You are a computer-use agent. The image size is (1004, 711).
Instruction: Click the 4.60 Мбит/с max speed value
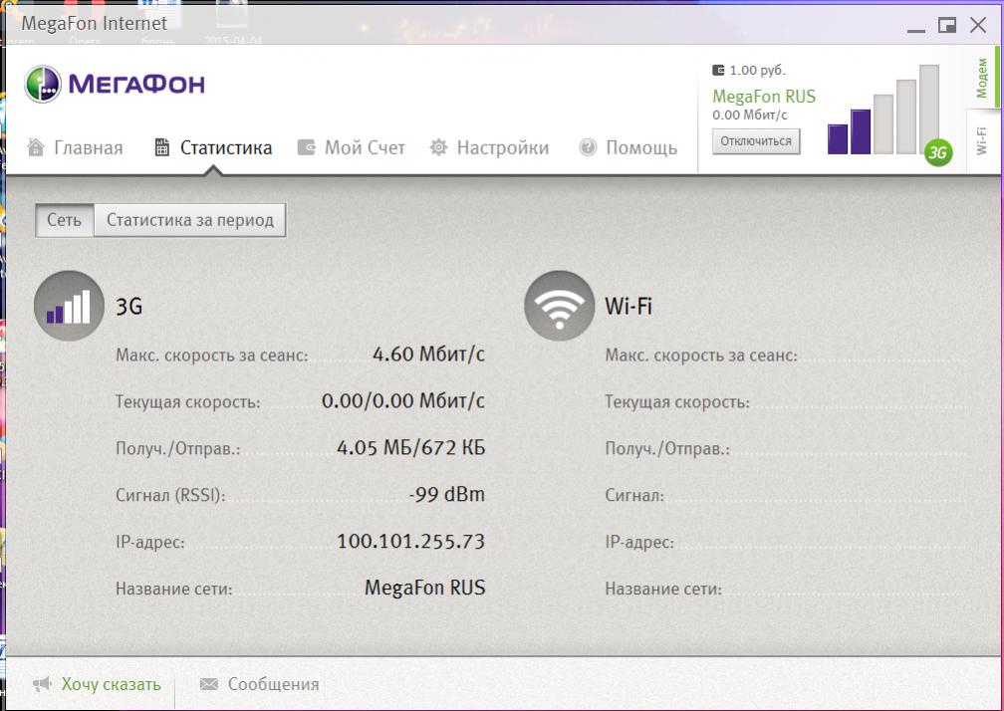(428, 354)
